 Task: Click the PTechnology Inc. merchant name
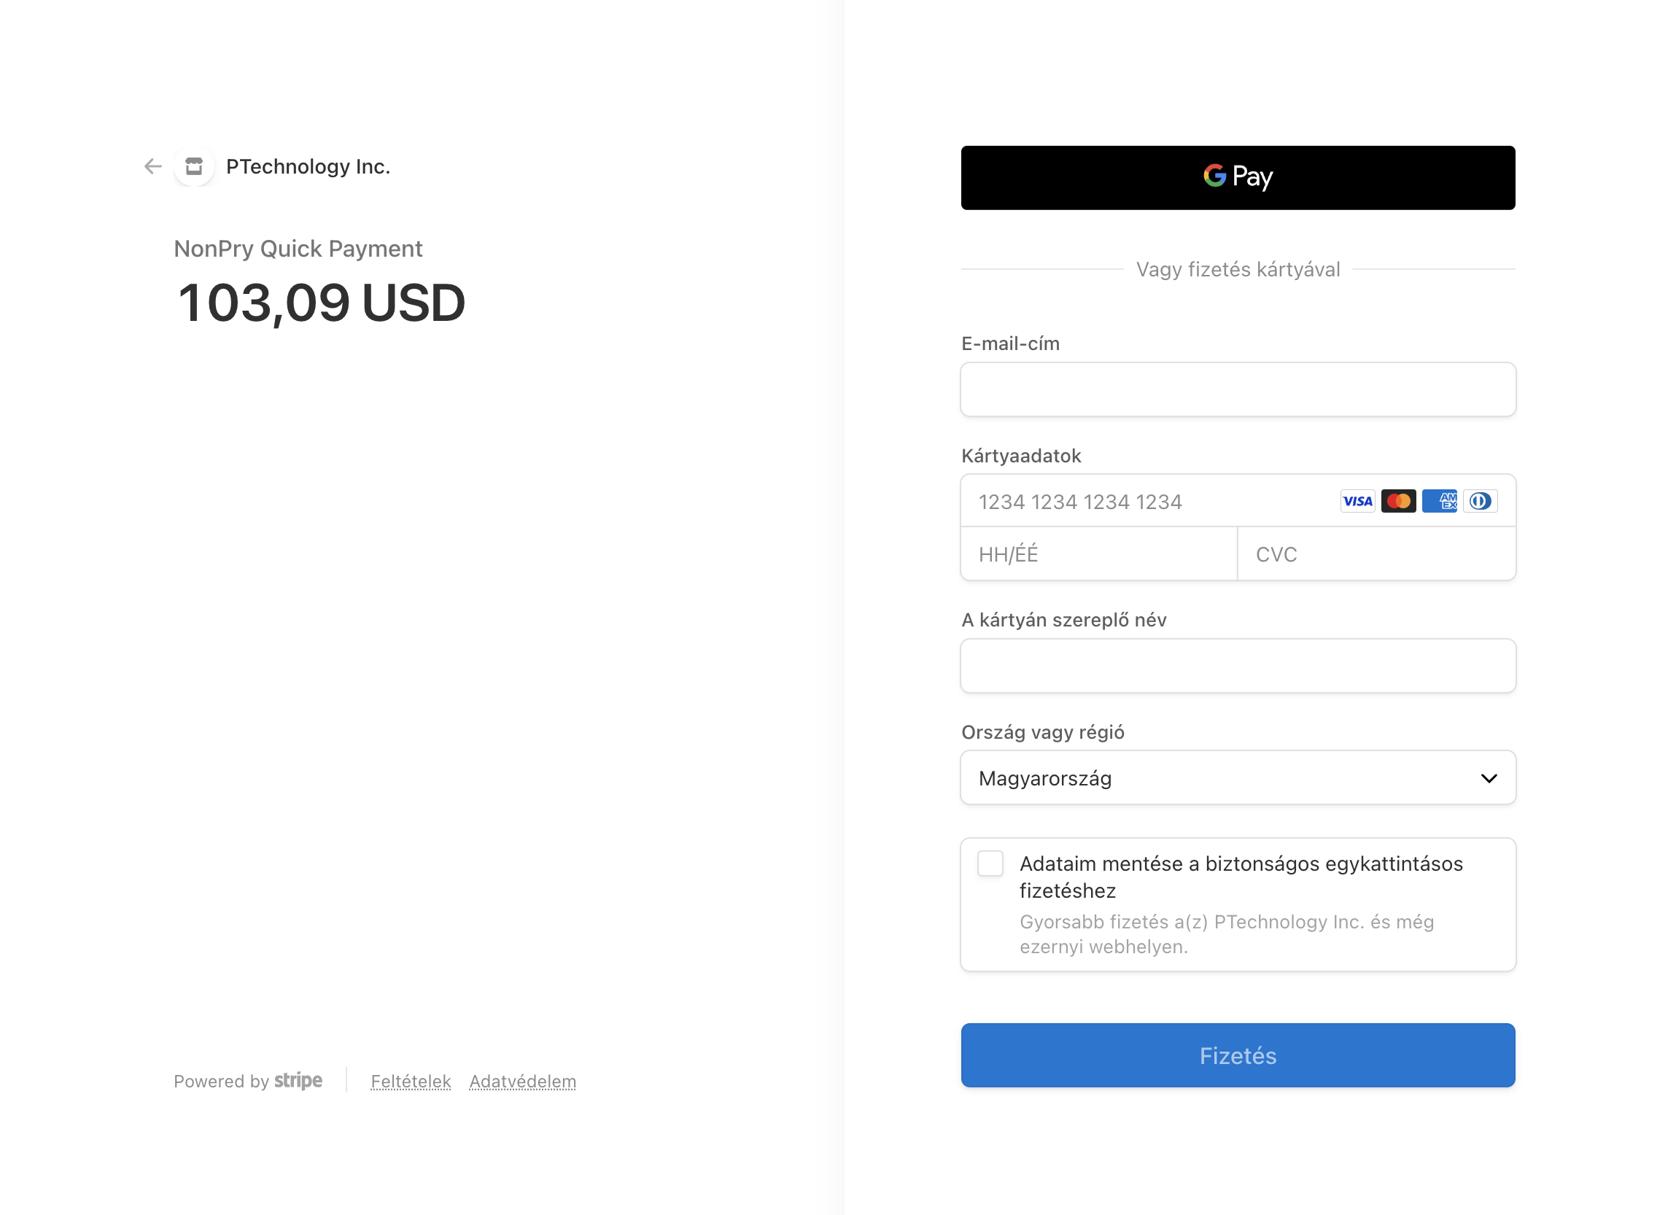click(x=309, y=167)
